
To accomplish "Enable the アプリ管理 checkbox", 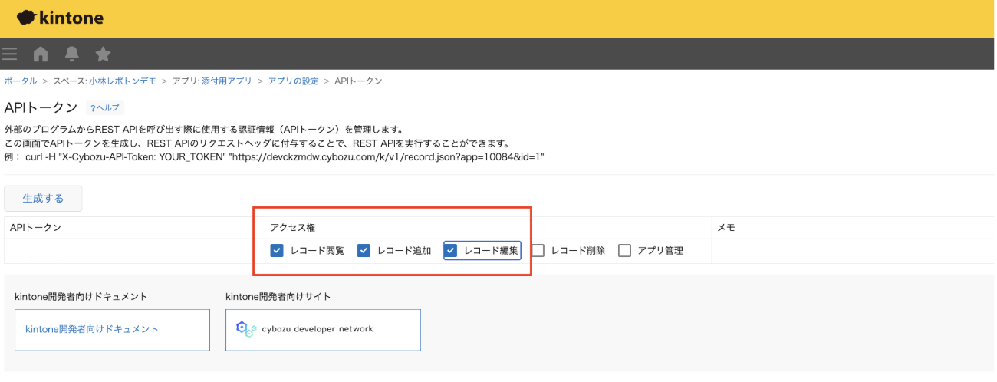I will pos(625,250).
